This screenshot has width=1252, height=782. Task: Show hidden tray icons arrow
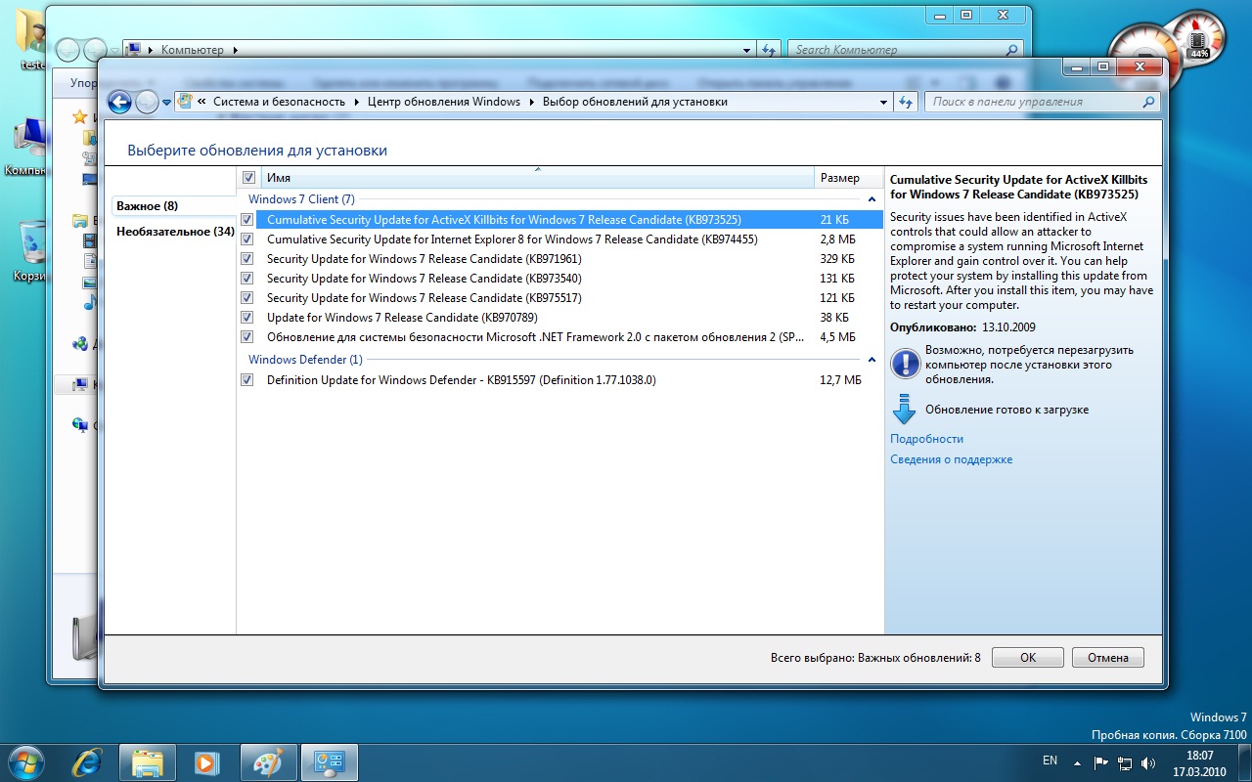click(x=1077, y=762)
